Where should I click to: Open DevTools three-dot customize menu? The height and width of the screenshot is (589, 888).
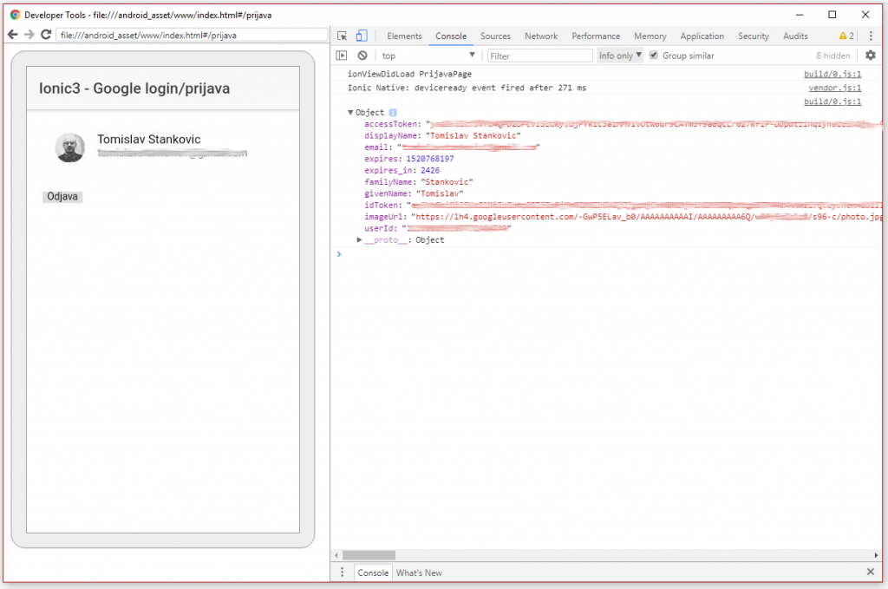[x=871, y=36]
